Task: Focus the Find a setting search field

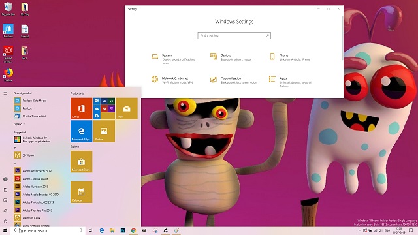Action: click(x=234, y=35)
